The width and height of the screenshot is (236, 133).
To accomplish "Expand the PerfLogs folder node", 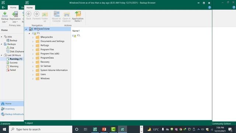I will point(33,45).
